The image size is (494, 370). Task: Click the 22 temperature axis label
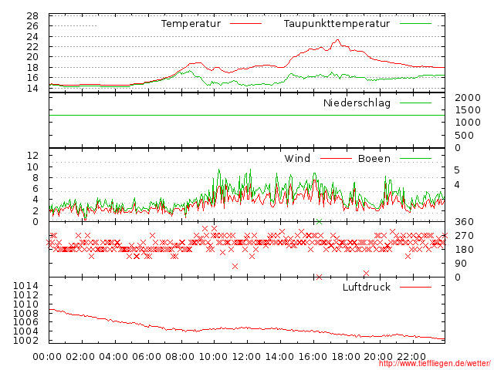[x=32, y=47]
